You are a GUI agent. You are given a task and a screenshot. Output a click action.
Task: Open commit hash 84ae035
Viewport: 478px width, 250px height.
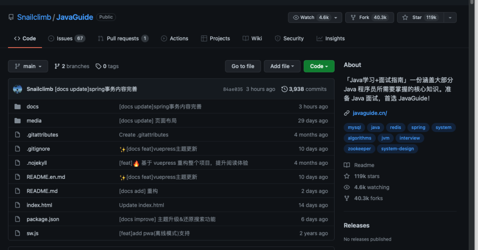[x=233, y=89]
